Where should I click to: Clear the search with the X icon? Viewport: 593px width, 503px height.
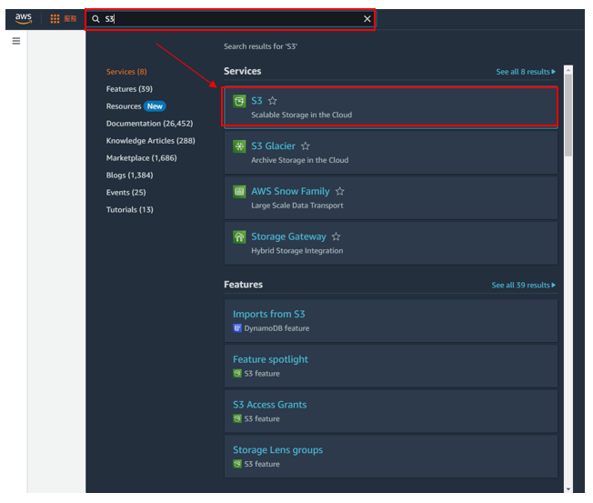[x=367, y=19]
